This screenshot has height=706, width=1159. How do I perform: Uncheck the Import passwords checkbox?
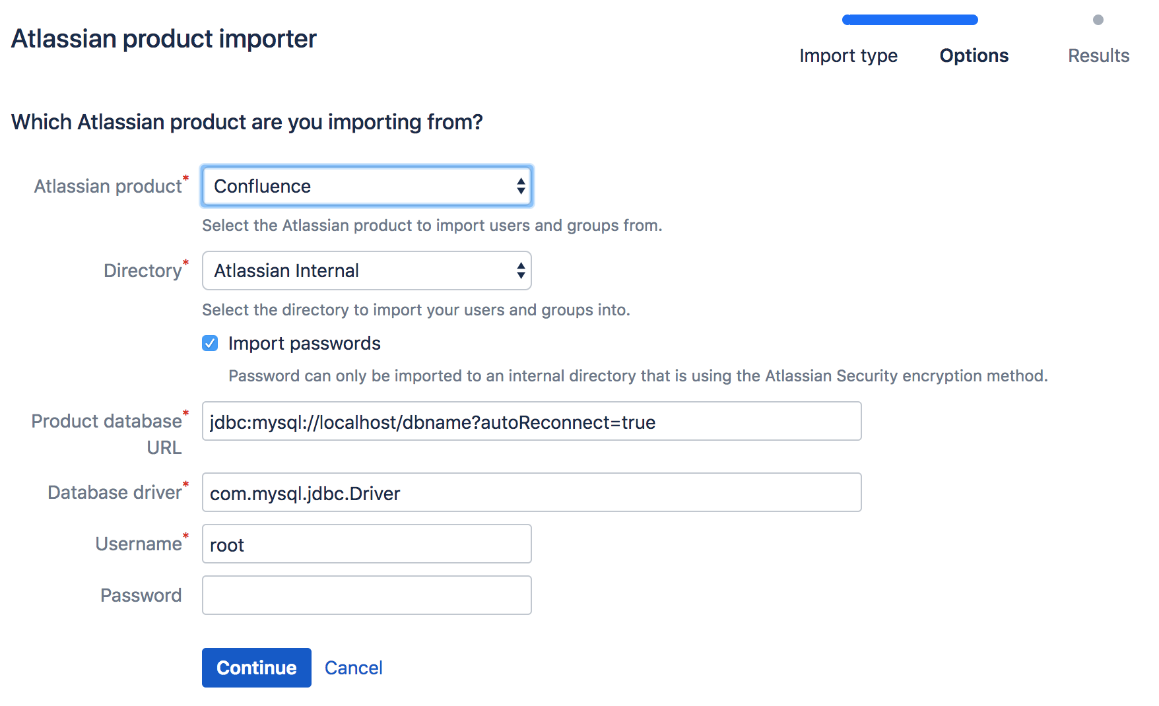(210, 343)
